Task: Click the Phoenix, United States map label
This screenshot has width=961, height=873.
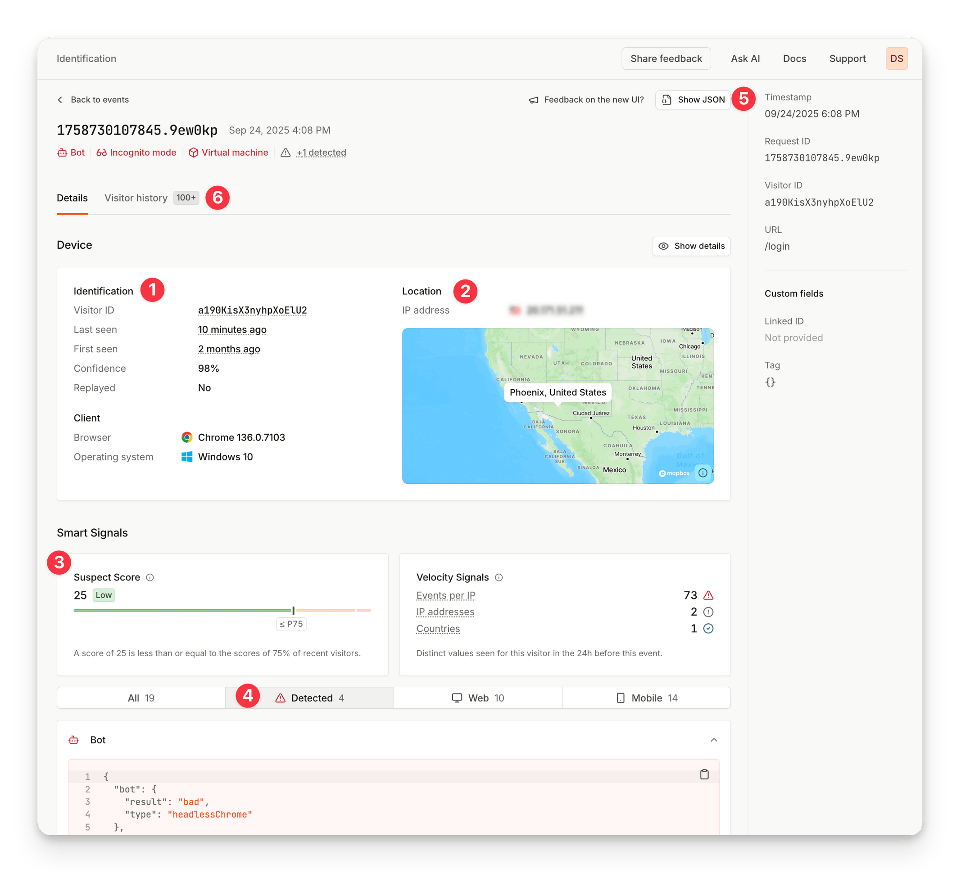Action: (x=558, y=393)
